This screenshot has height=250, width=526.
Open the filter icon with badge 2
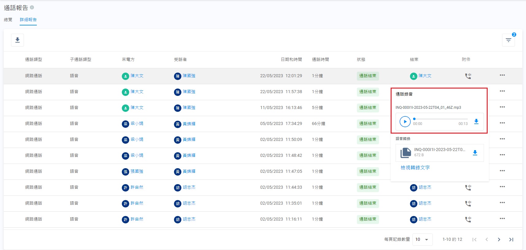coord(508,40)
